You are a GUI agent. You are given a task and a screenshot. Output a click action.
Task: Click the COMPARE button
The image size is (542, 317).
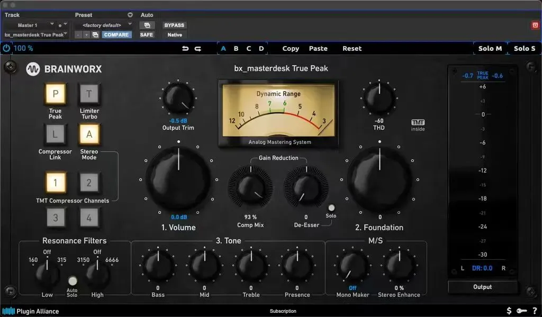116,35
